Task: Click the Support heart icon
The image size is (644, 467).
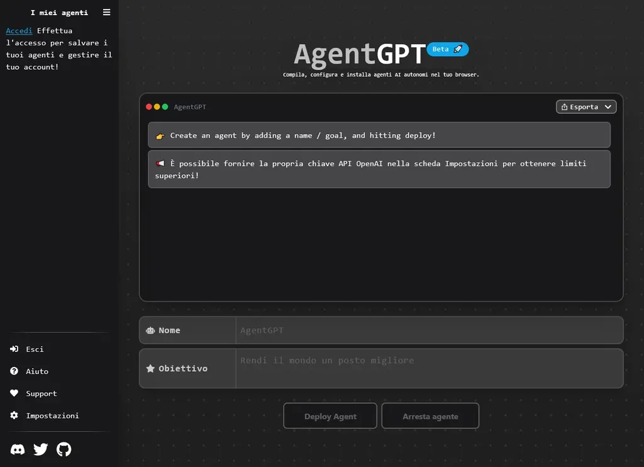Action: (14, 393)
